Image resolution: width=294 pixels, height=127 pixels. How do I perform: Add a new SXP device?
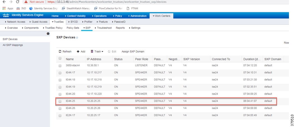click(81, 51)
